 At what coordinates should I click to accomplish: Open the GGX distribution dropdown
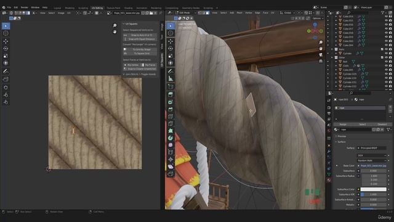[372, 155]
